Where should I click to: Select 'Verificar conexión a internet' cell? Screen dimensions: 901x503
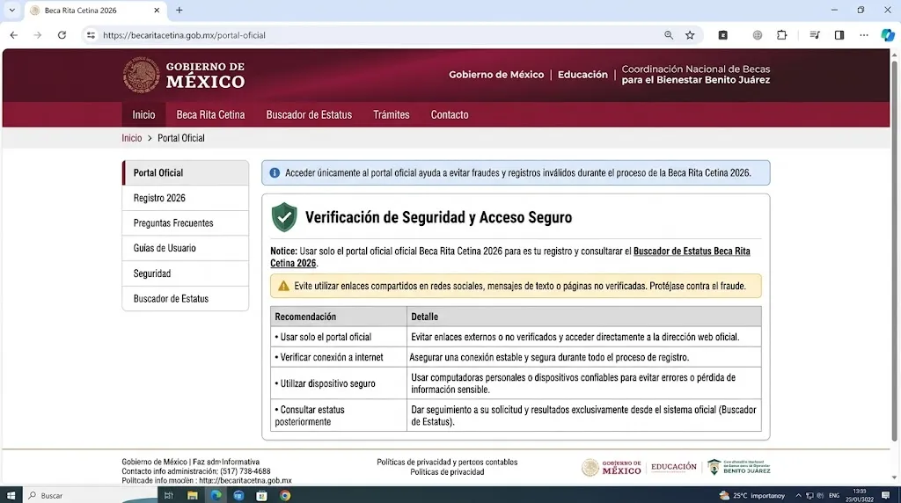pyautogui.click(x=339, y=357)
